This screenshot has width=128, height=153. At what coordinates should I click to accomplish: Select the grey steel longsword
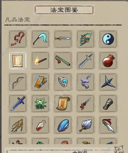pos(86,60)
